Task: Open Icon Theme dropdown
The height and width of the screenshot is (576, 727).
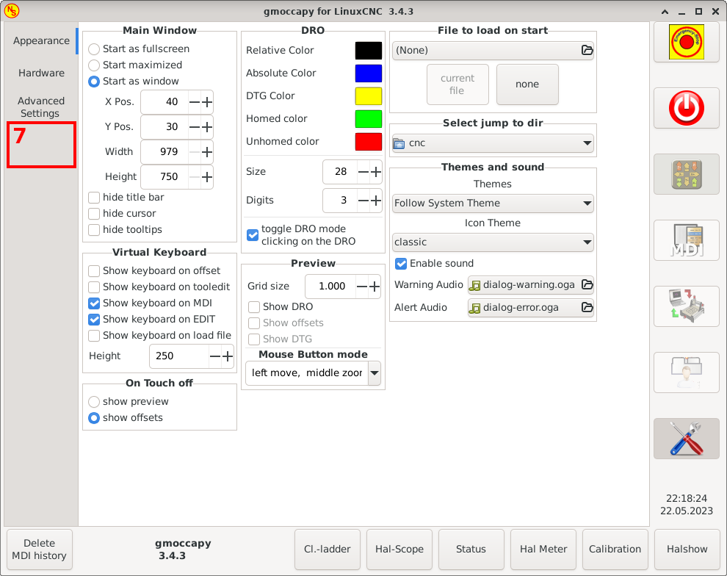Action: click(493, 242)
